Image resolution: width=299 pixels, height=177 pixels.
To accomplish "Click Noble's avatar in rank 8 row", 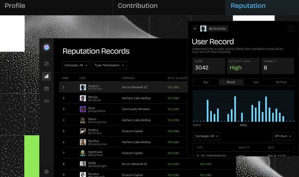I will (83, 164).
